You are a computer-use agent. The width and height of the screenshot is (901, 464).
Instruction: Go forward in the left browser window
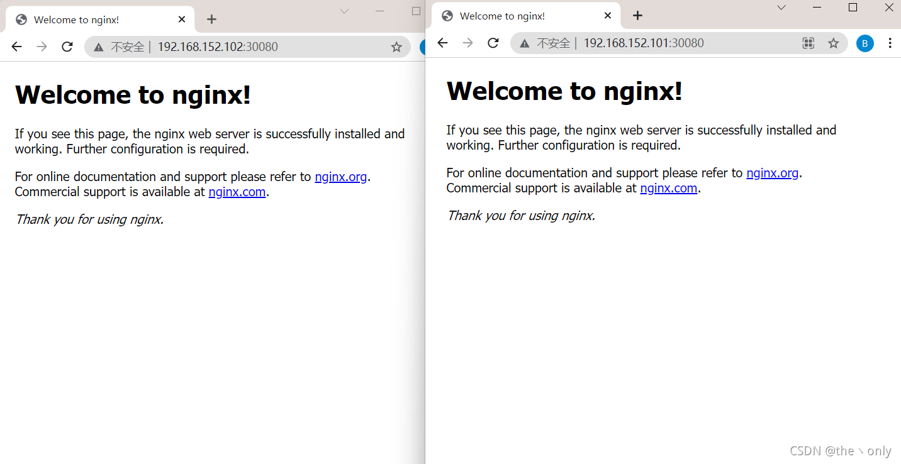point(42,47)
